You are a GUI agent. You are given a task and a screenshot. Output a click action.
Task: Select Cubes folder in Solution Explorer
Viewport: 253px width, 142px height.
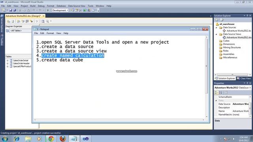pos(226,41)
